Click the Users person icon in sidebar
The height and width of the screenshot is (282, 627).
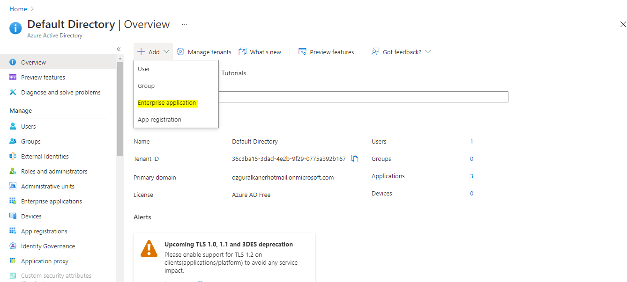pos(13,126)
